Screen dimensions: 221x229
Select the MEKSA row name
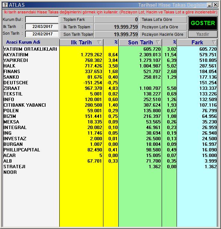[x=11, y=122]
